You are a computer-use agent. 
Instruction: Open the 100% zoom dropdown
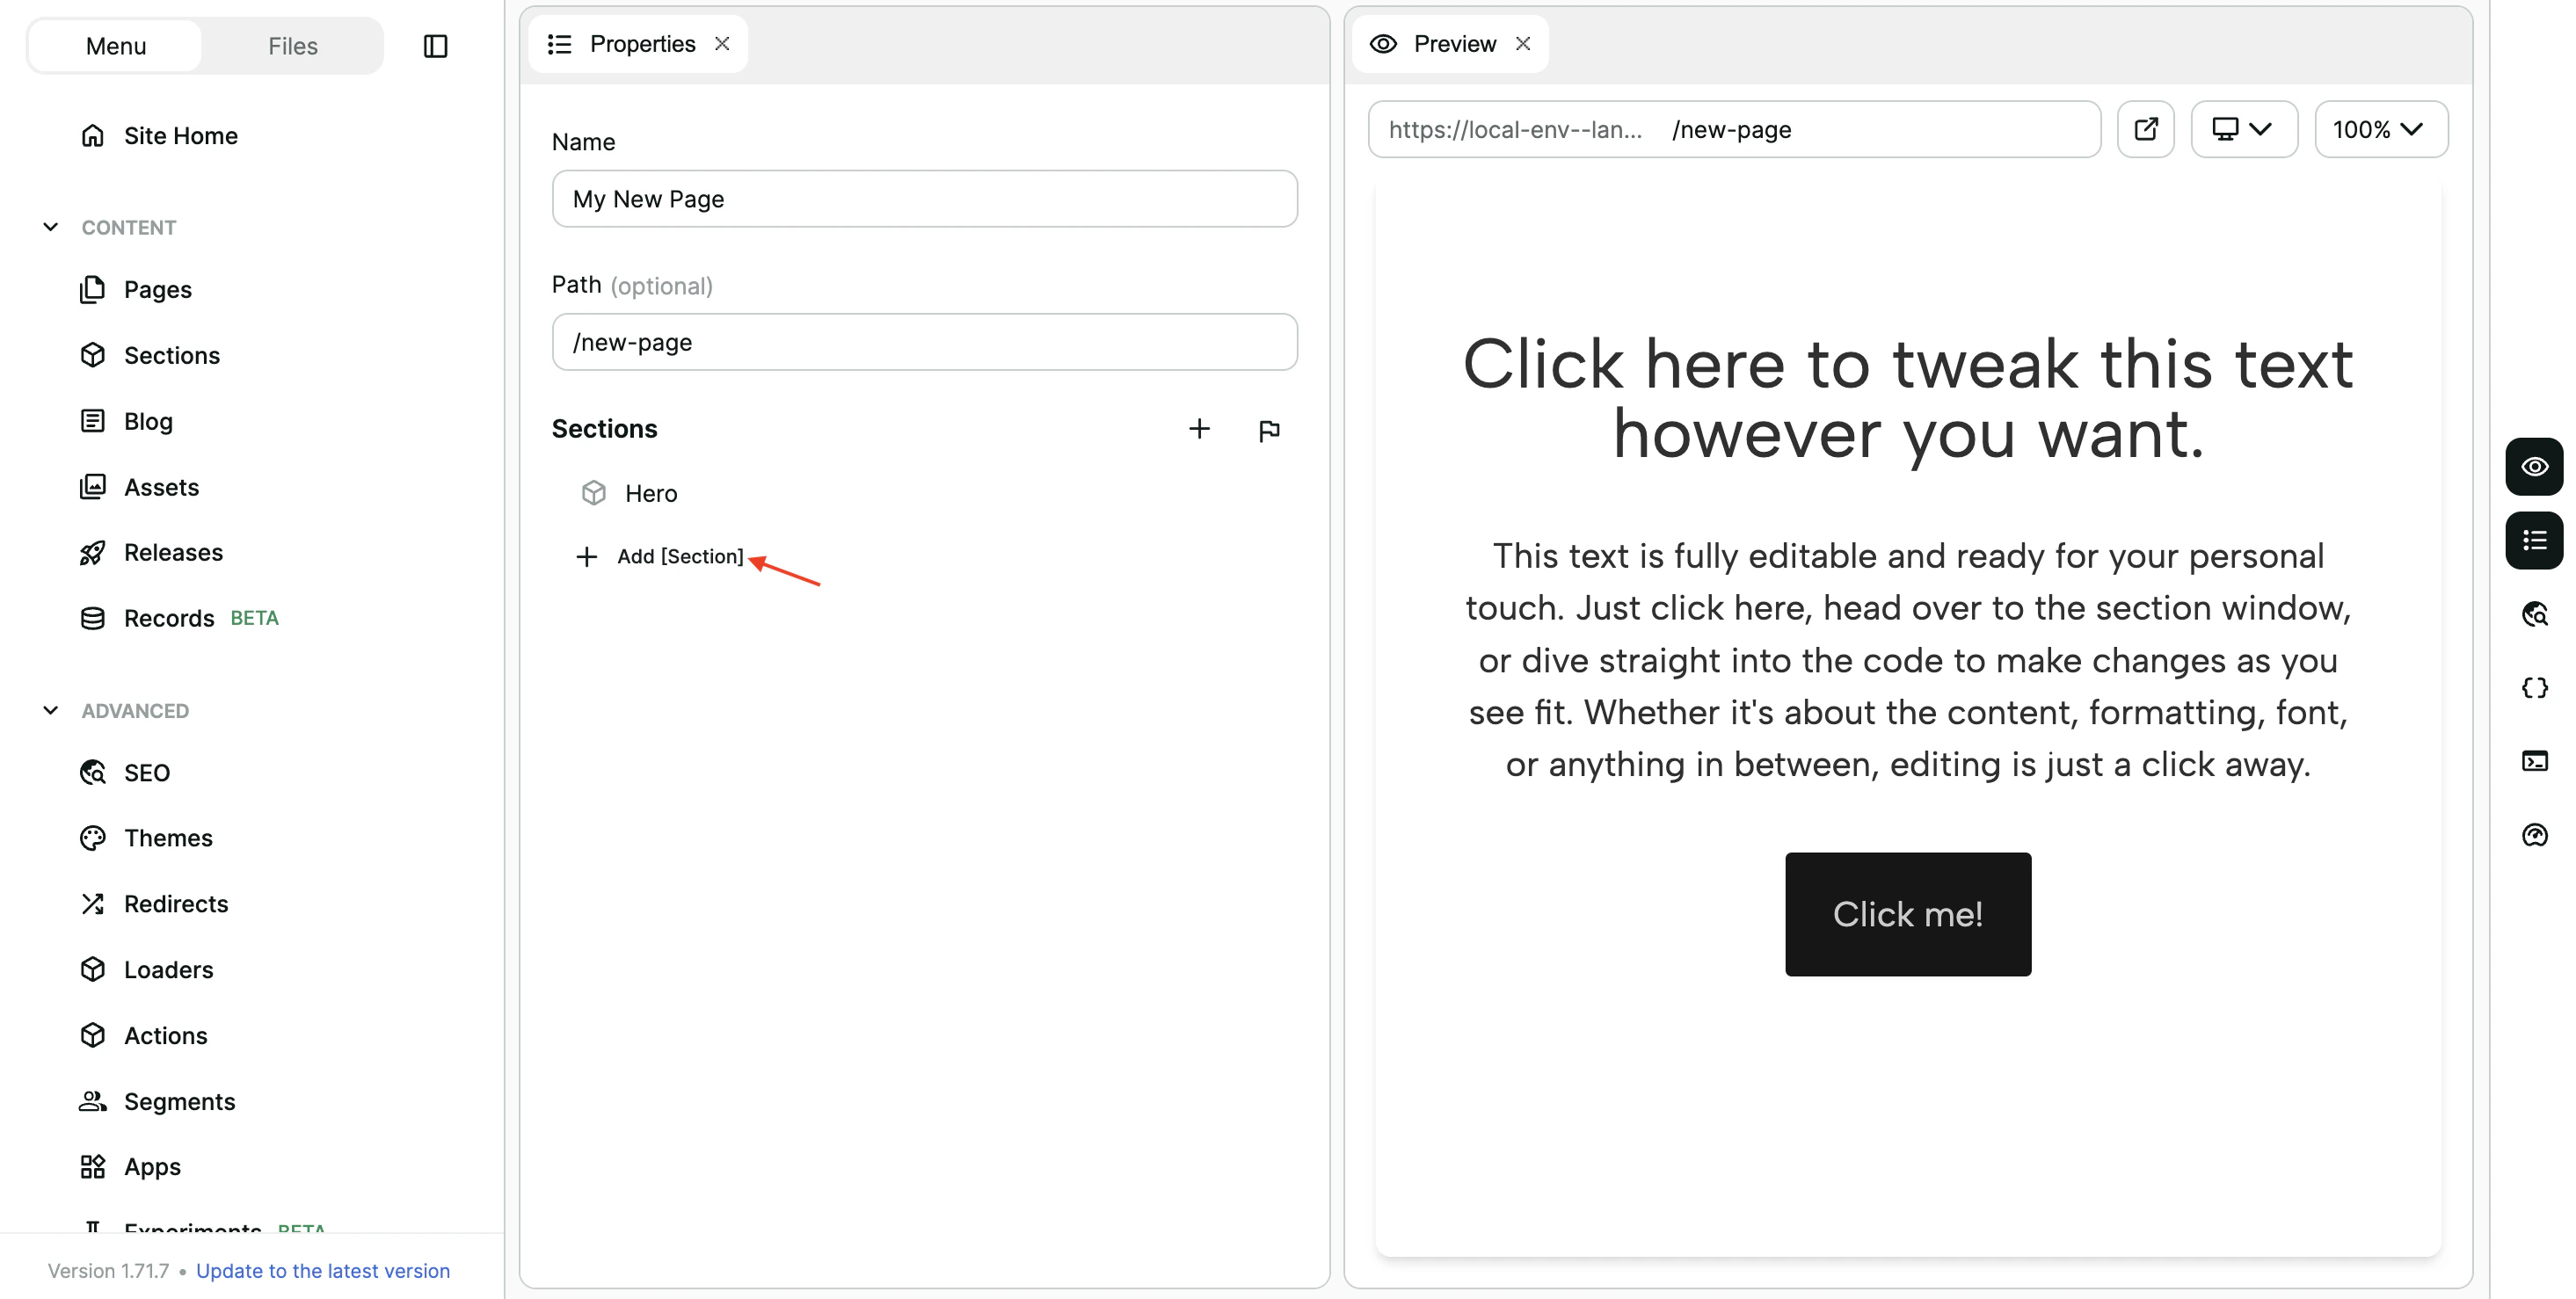click(x=2381, y=129)
